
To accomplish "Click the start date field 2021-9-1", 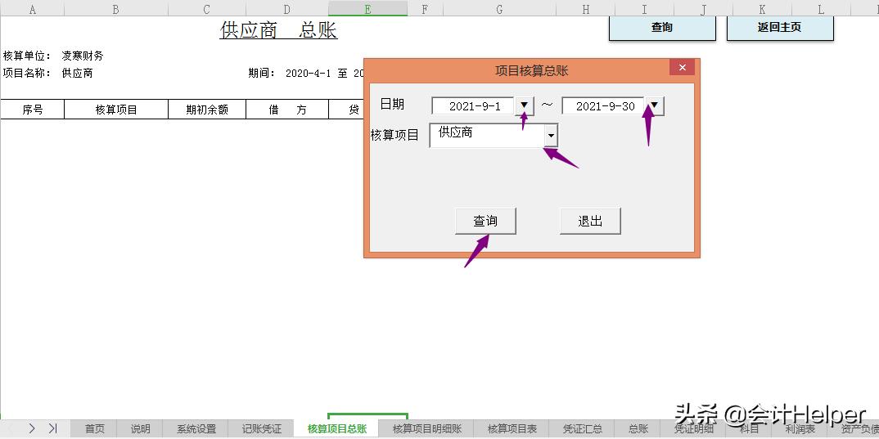I will pos(474,105).
